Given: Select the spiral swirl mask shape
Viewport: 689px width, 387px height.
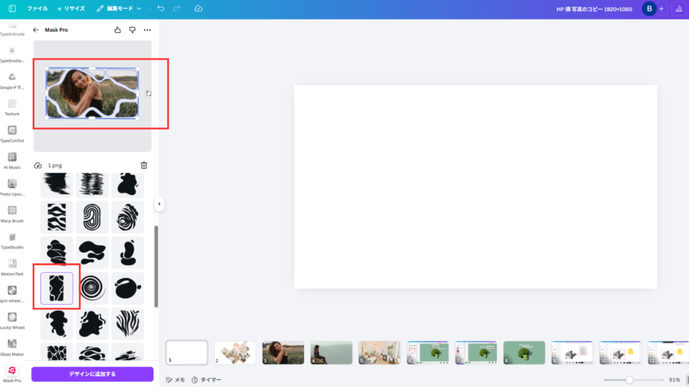Looking at the screenshot, I should click(x=92, y=288).
